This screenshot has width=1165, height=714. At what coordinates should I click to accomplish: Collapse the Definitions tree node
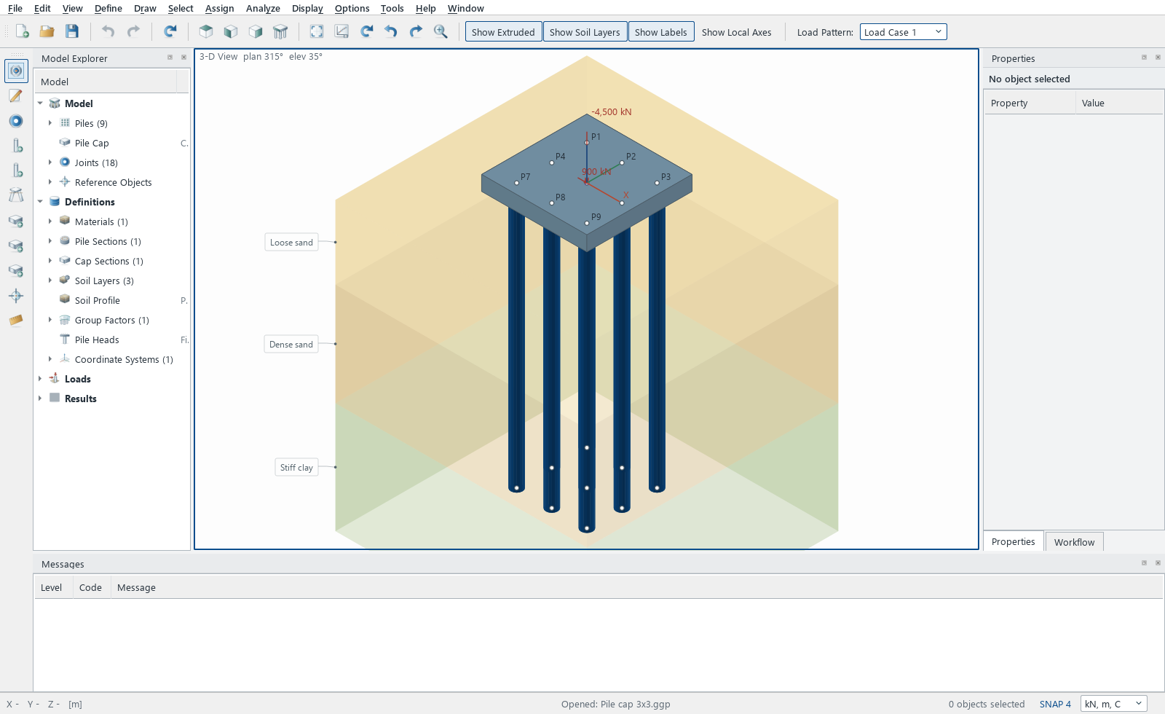[x=40, y=202]
